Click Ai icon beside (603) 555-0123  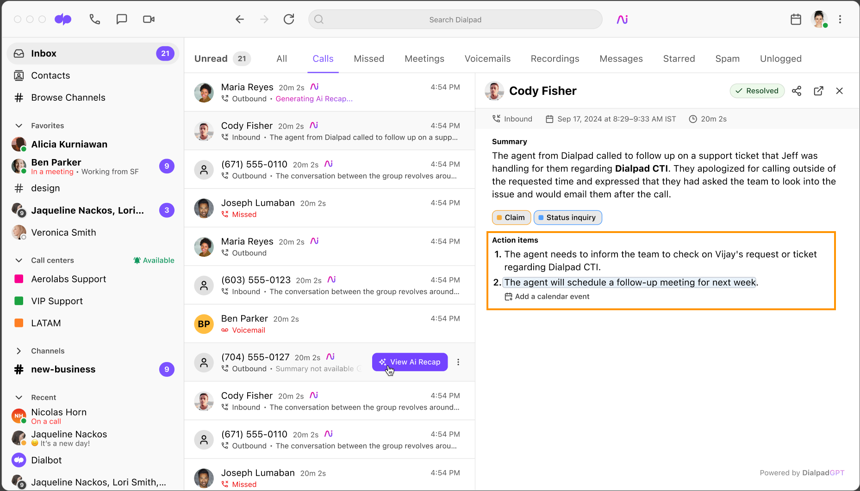point(331,280)
